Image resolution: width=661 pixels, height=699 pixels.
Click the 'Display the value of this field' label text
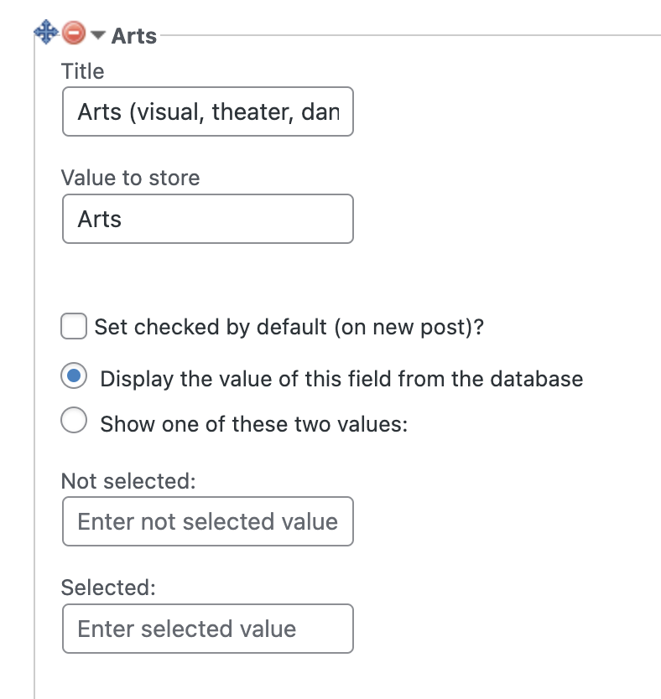click(341, 379)
